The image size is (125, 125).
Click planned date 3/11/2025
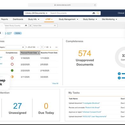[x=25, y=77]
